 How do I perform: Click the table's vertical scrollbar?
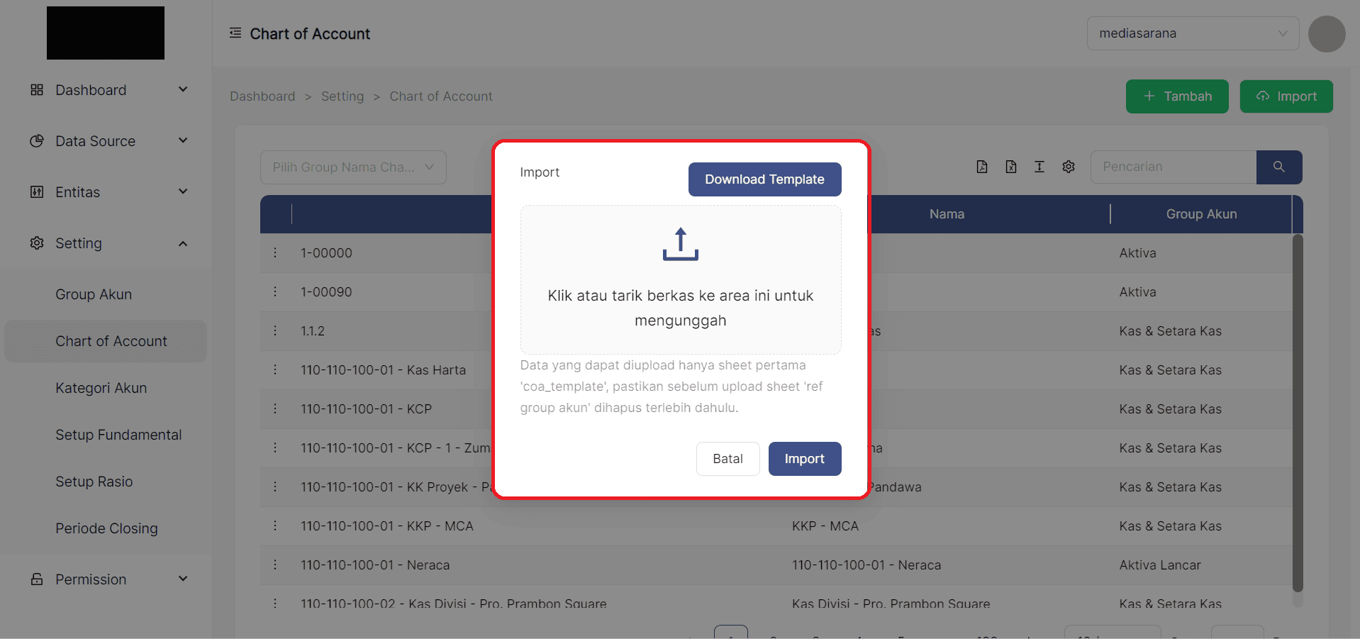[1297, 411]
